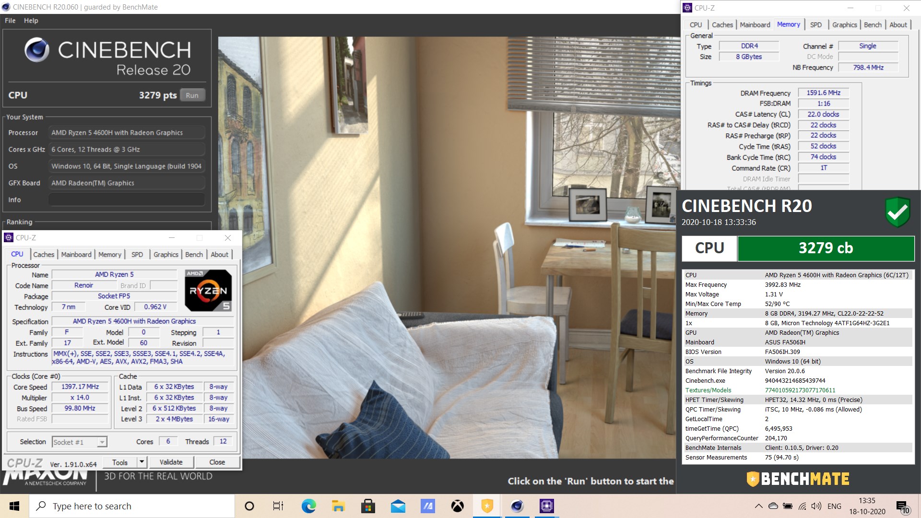This screenshot has width=921, height=518.
Task: Click CPU-Z window icon in lower window title
Action: pos(9,237)
